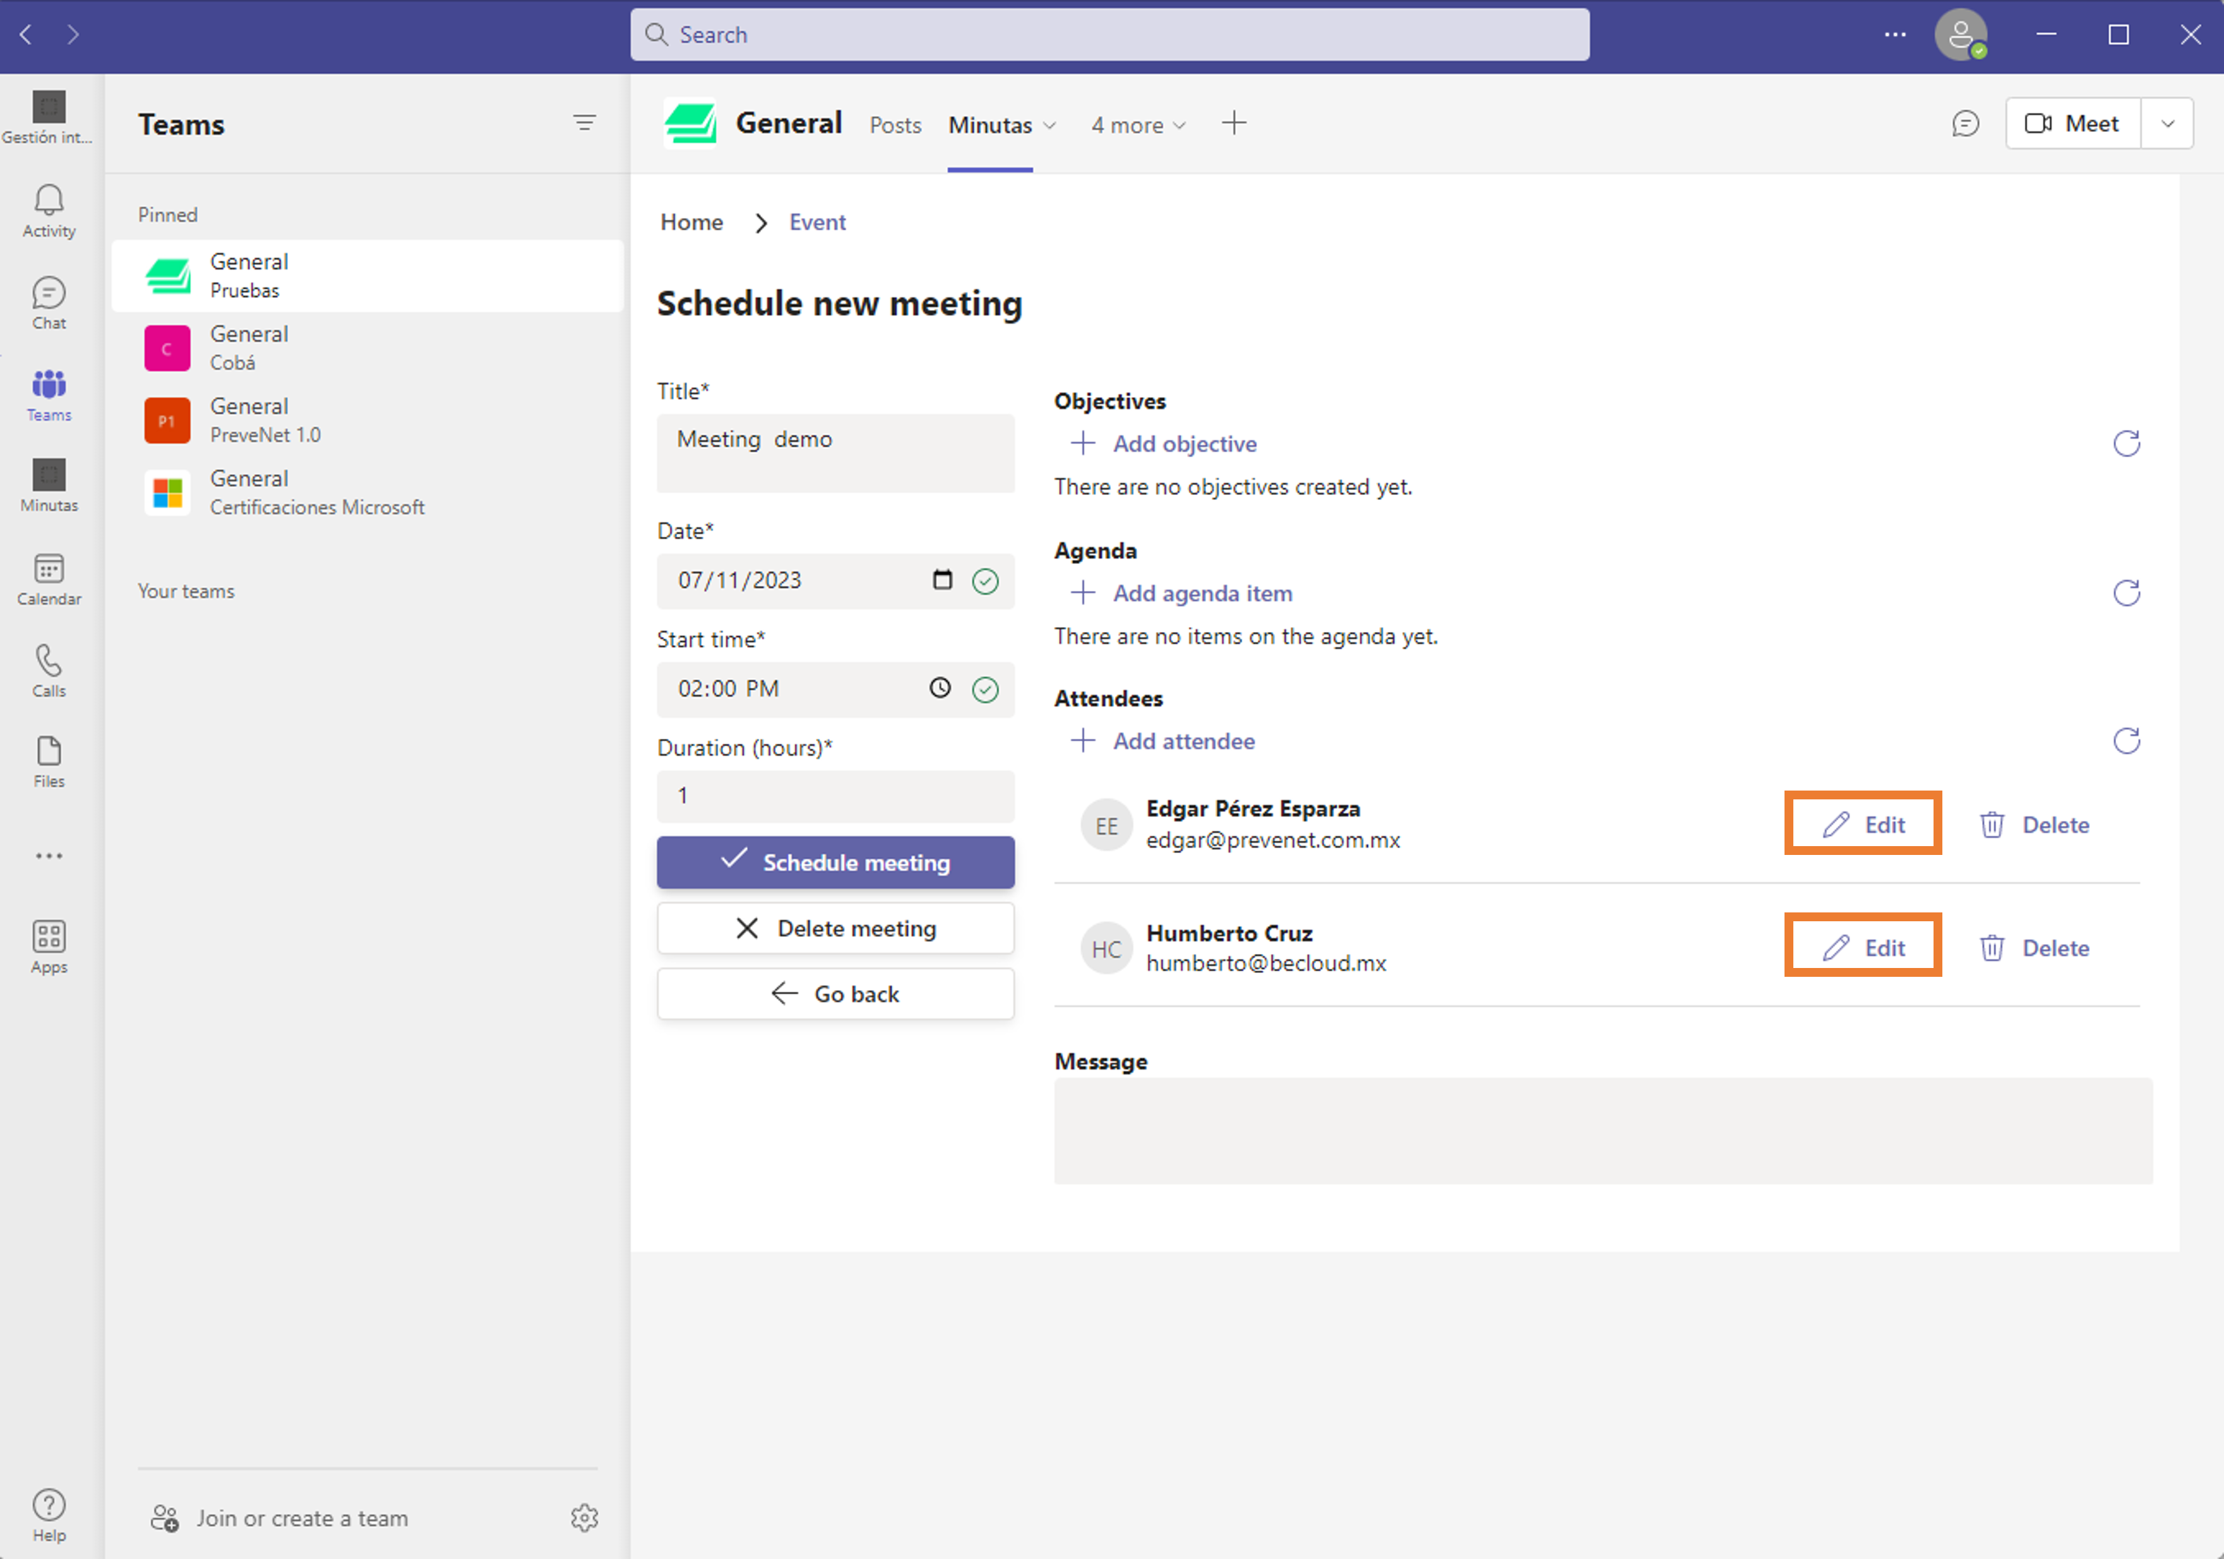Select the Teams icon in sidebar
This screenshot has width=2224, height=1559.
[x=49, y=395]
